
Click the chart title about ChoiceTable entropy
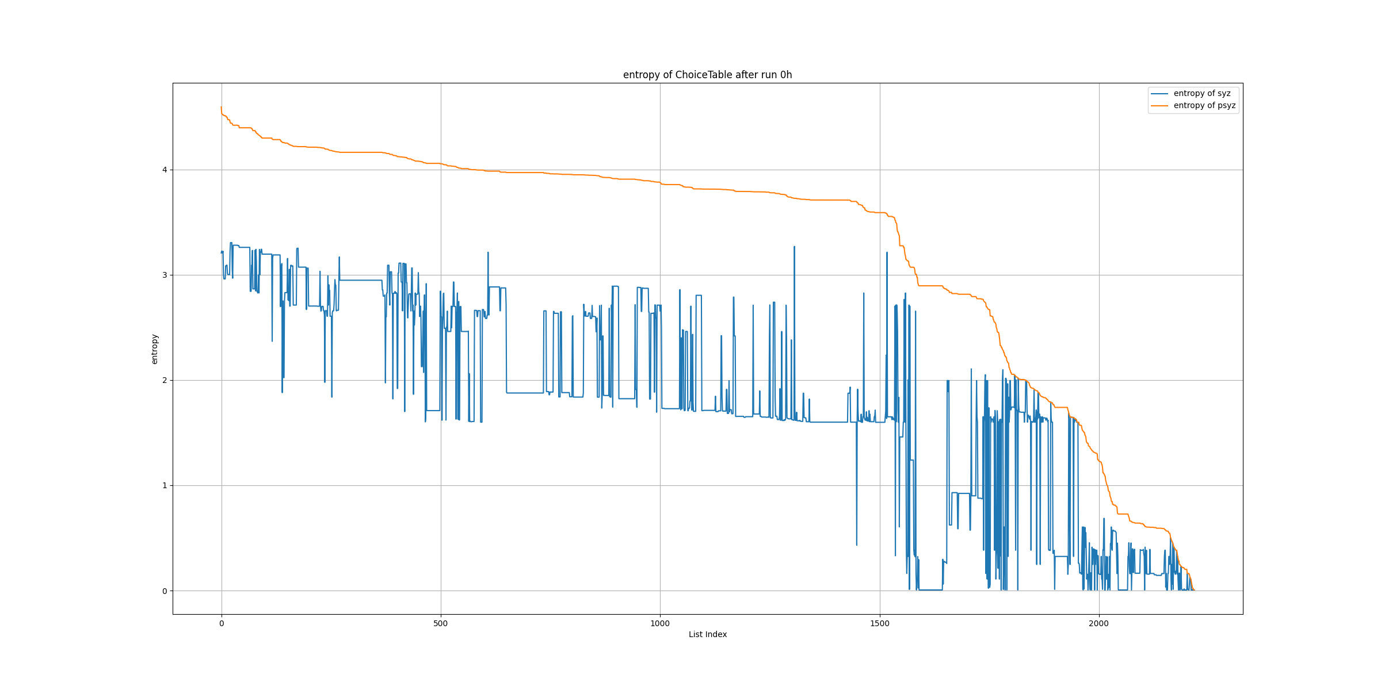707,75
